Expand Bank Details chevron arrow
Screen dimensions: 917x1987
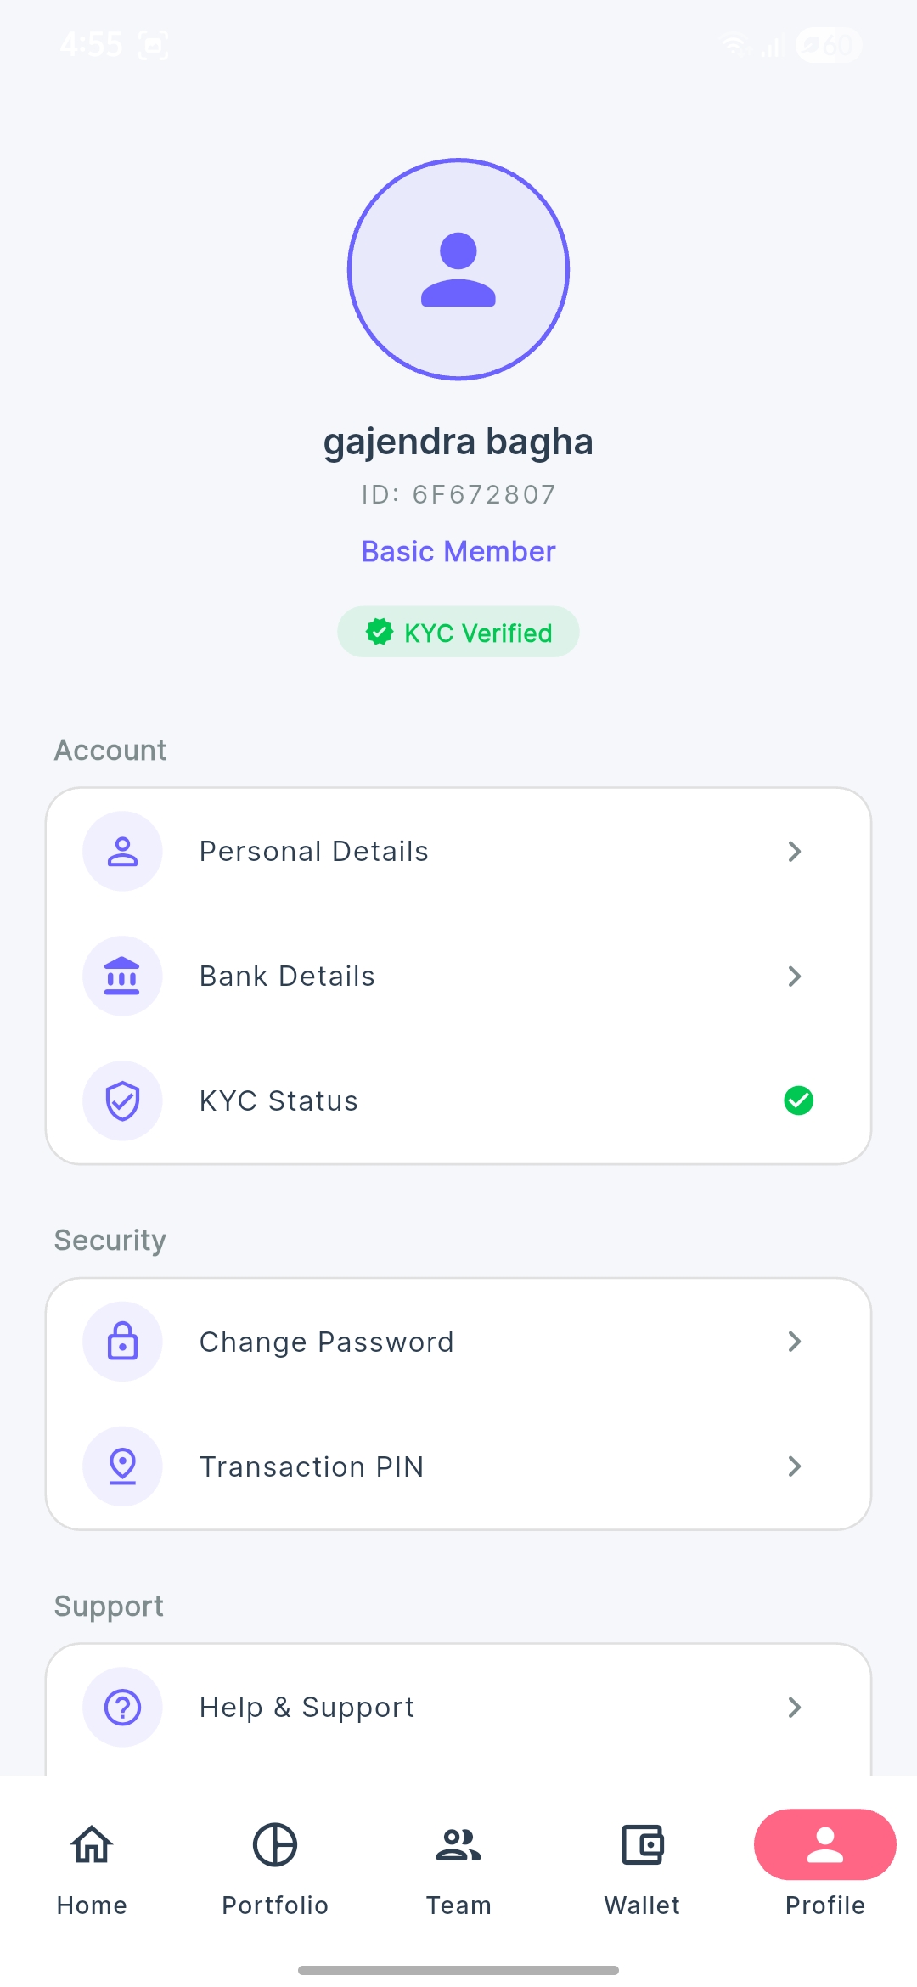(795, 976)
